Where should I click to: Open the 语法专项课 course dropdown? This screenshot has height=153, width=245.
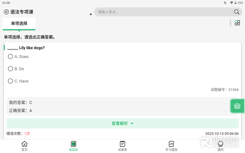(x=22, y=12)
